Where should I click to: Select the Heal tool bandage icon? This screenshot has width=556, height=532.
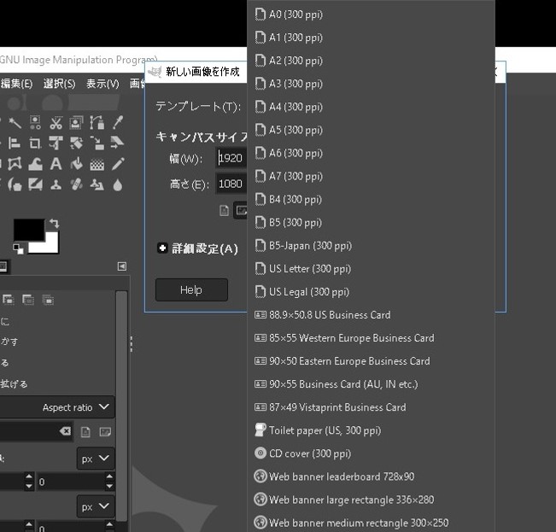click(x=76, y=184)
